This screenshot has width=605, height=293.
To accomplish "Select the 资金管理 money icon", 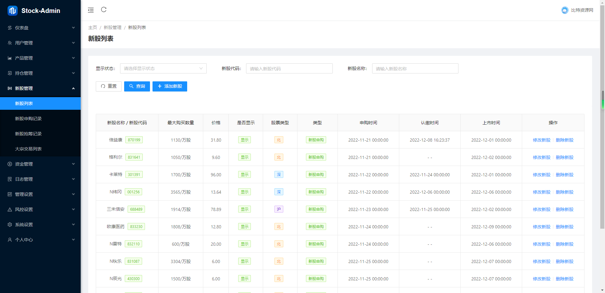I will (x=9, y=164).
